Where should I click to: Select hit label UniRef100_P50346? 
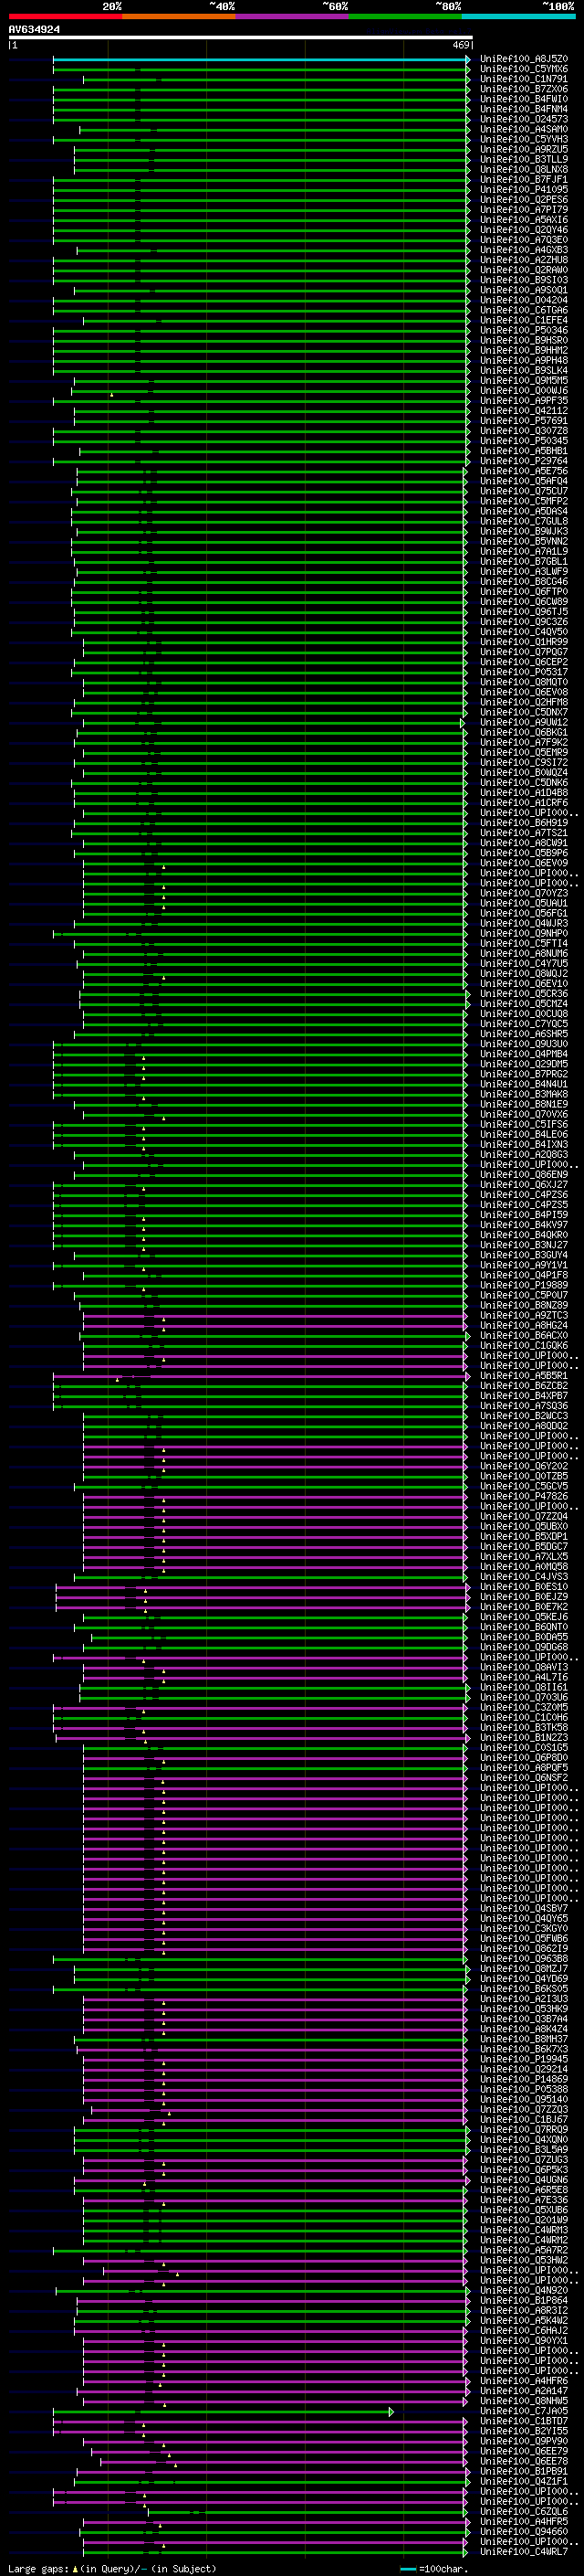[x=523, y=330]
